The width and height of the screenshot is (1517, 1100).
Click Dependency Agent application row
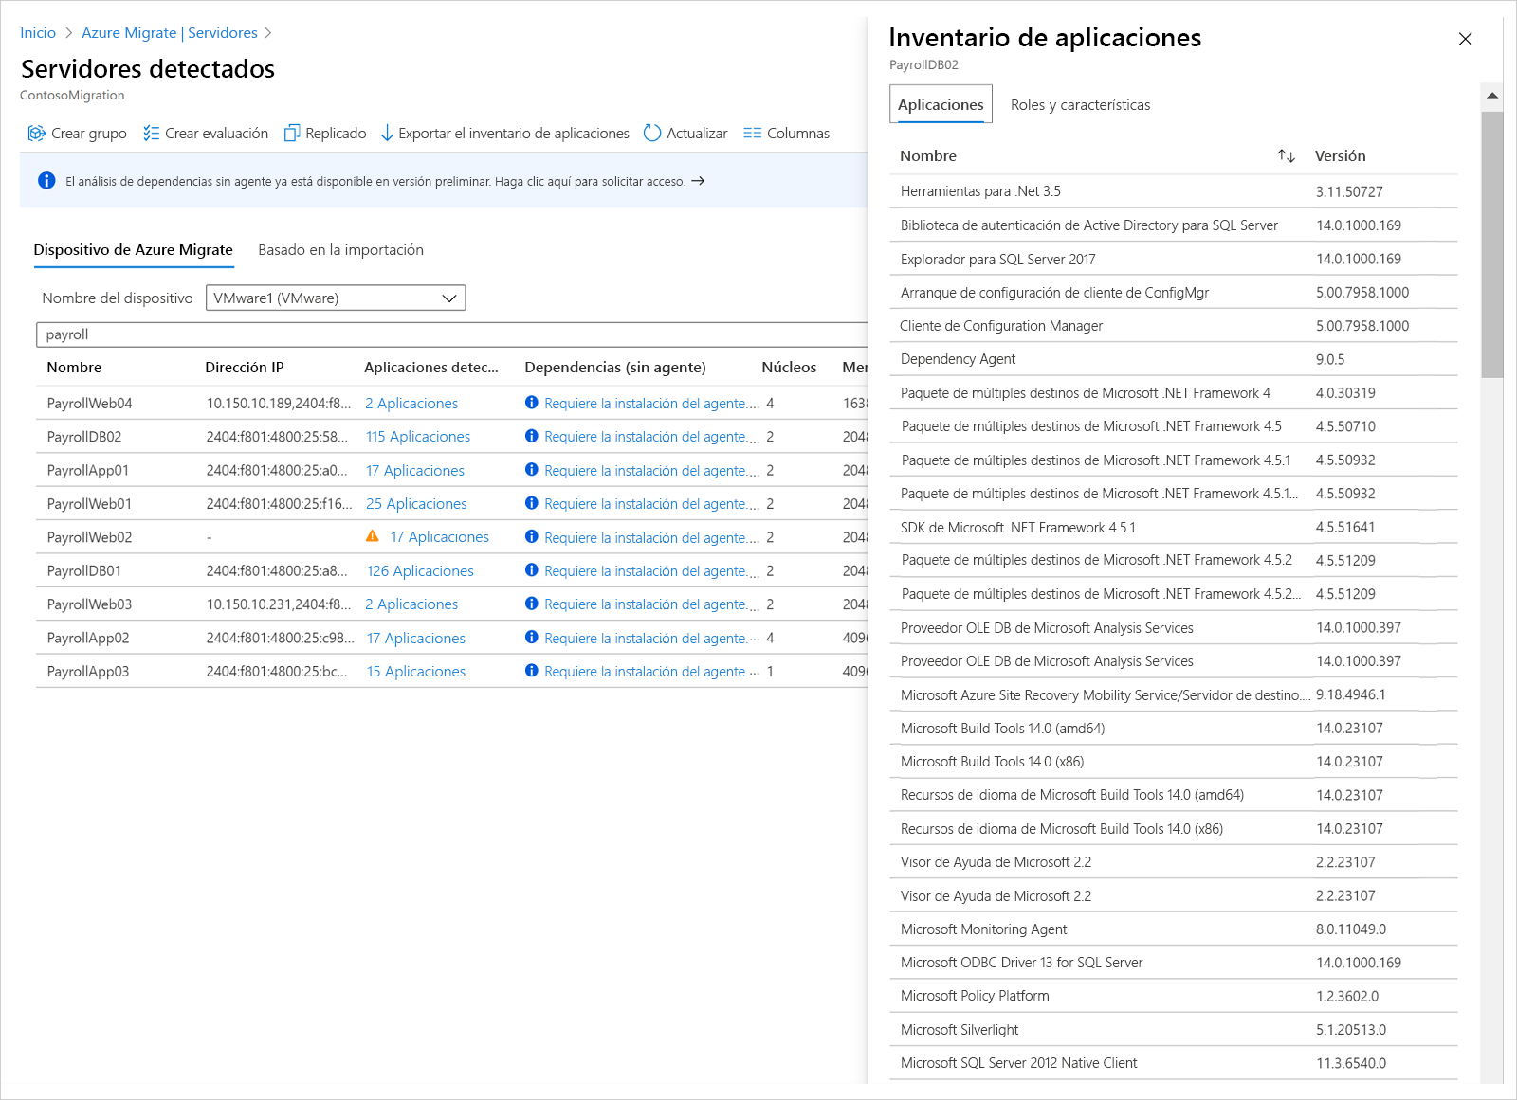point(1173,359)
